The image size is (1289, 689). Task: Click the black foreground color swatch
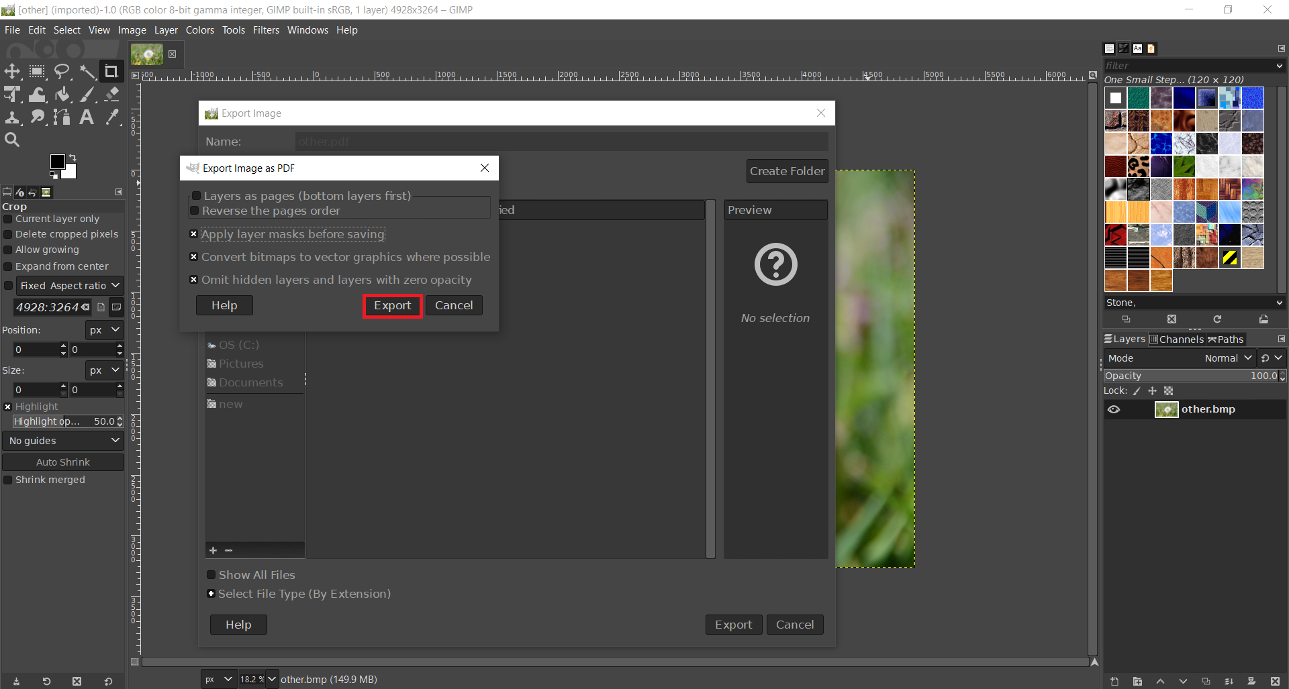point(58,162)
